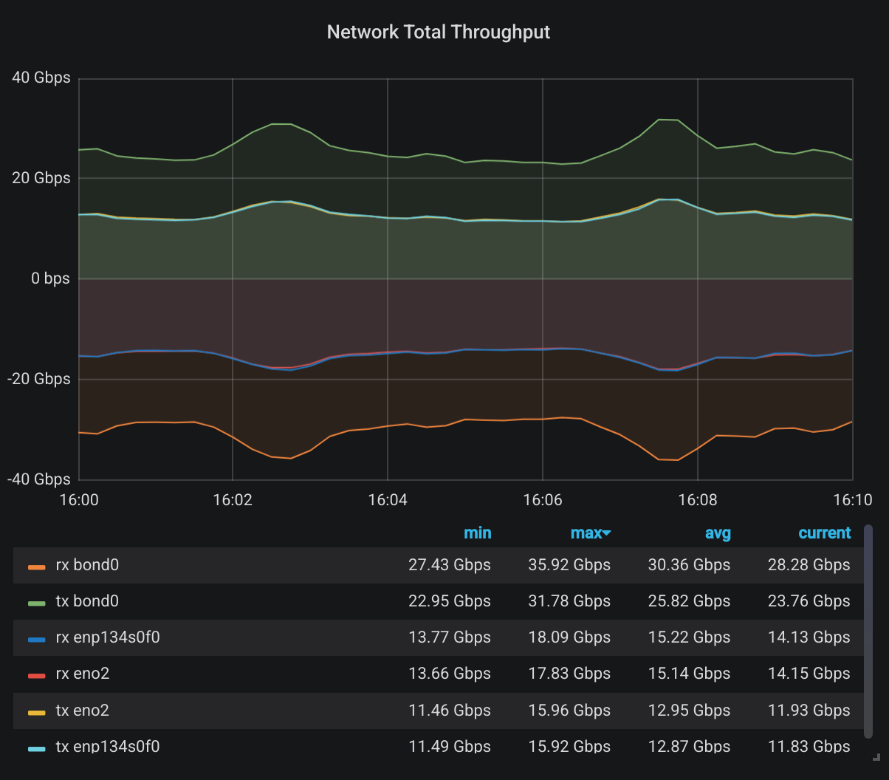Click the 16:10 time axis label

(853, 500)
